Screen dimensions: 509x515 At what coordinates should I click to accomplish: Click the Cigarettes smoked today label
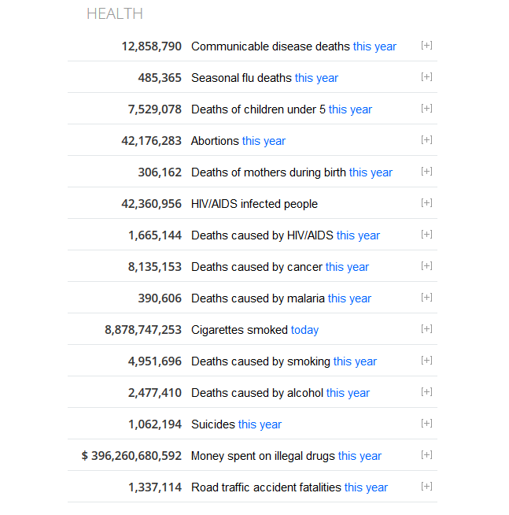[x=255, y=330]
